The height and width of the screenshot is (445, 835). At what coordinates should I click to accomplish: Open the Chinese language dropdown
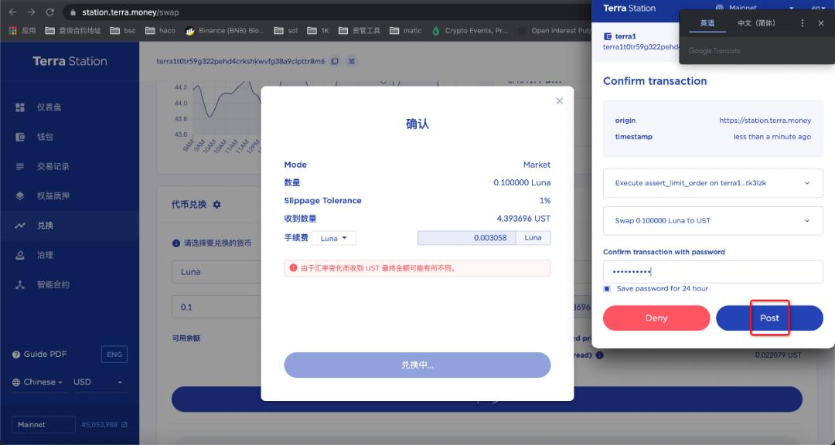pos(38,382)
